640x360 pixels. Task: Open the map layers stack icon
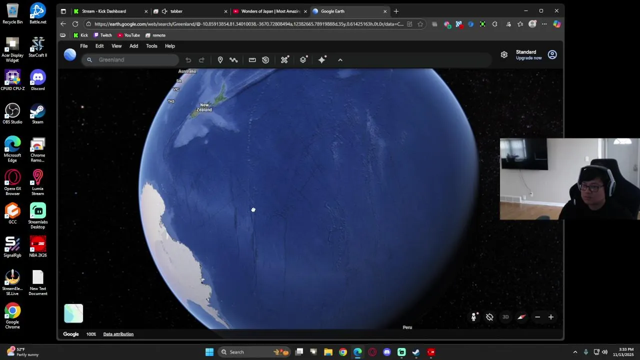click(303, 60)
